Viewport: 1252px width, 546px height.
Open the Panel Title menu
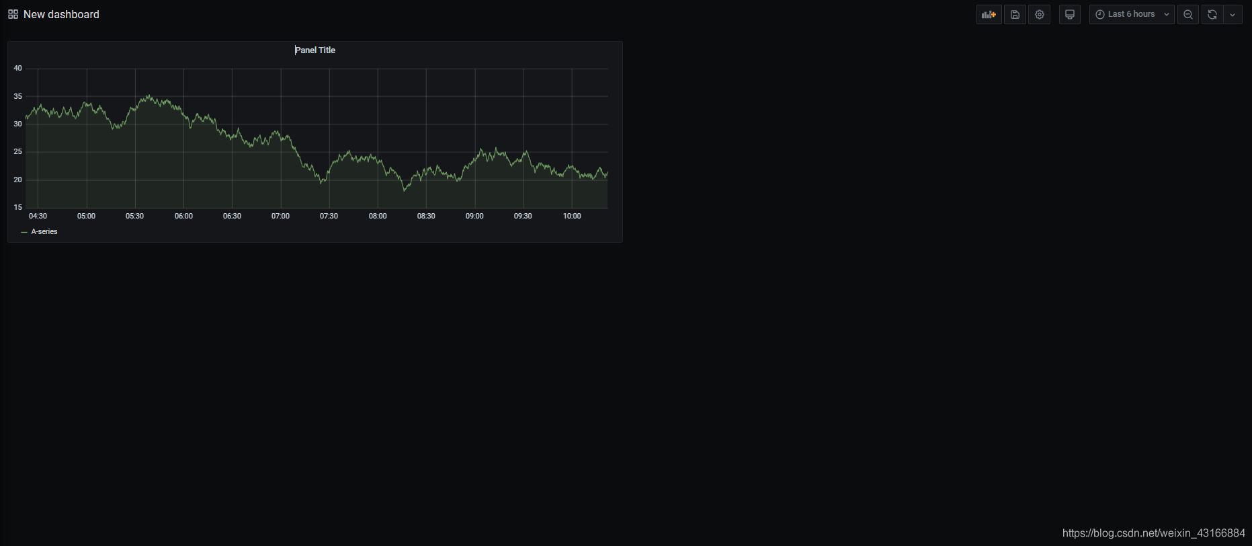pyautogui.click(x=315, y=50)
